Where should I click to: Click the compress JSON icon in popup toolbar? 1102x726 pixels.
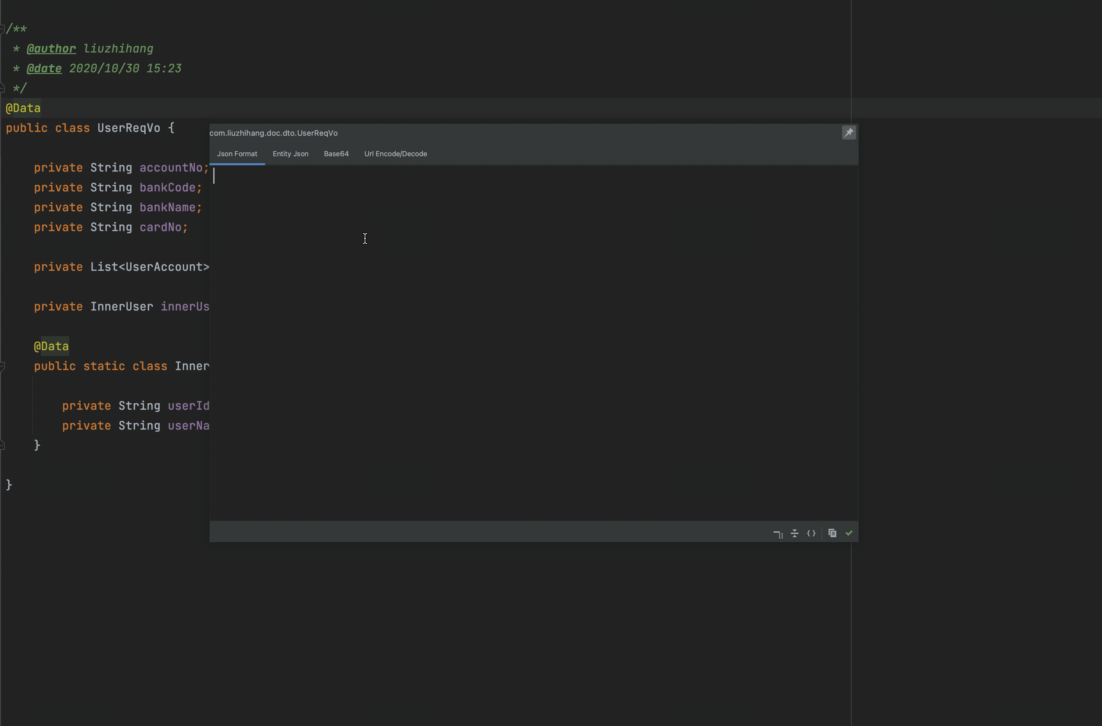(795, 533)
